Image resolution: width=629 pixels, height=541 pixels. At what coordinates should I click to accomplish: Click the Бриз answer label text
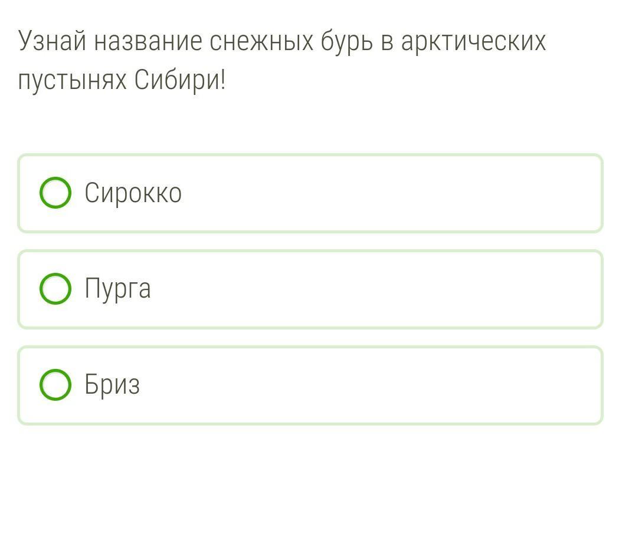tap(112, 385)
